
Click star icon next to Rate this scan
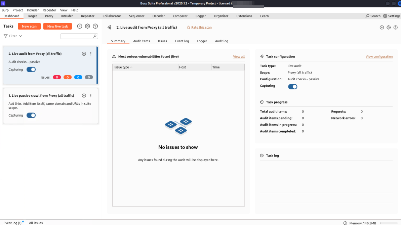pyautogui.click(x=189, y=27)
